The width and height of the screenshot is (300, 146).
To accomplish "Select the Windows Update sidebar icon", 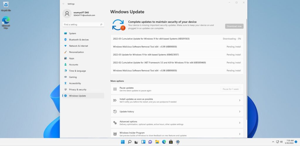I will 65,96.
